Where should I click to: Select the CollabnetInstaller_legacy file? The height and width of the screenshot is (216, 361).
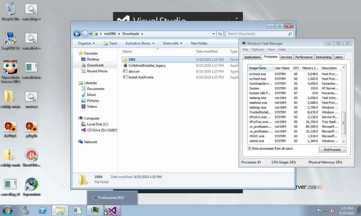tap(147, 66)
